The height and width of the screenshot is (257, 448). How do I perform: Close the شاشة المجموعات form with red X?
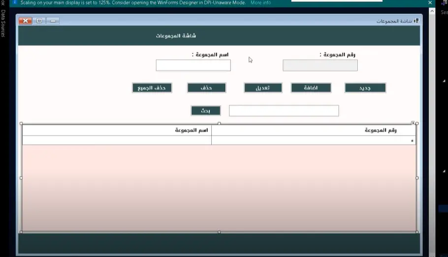click(26, 21)
